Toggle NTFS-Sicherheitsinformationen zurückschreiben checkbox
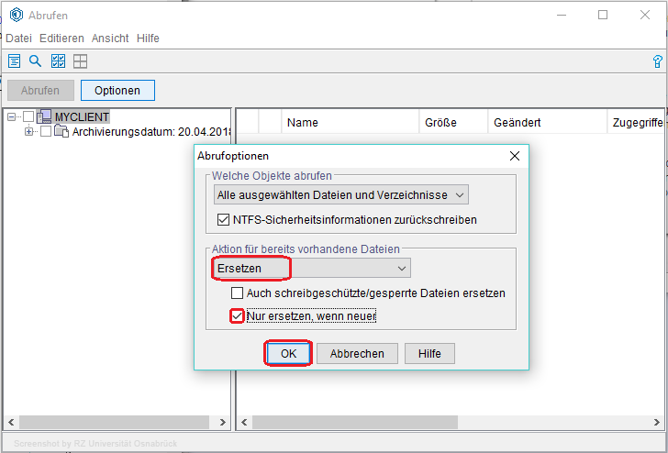The height and width of the screenshot is (453, 668). [223, 220]
